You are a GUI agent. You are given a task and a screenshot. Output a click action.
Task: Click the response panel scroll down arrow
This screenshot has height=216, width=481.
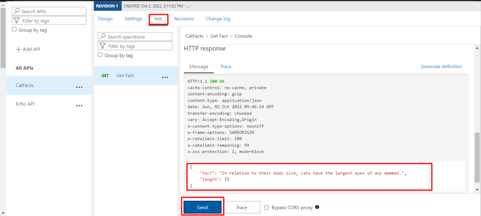click(x=476, y=190)
